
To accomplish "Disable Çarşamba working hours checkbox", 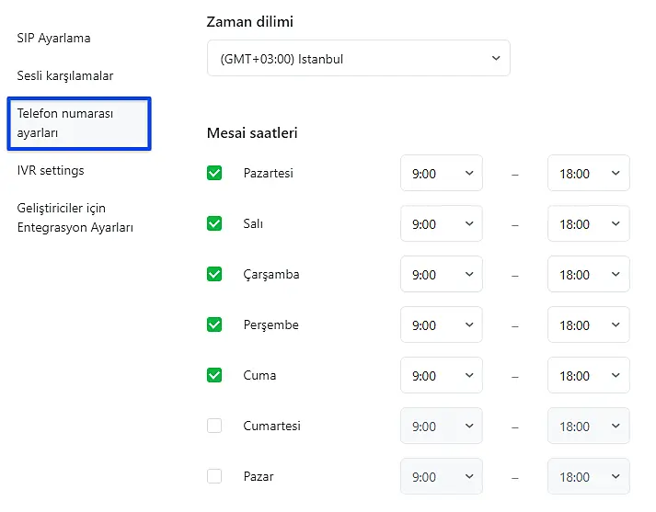I will coord(214,274).
